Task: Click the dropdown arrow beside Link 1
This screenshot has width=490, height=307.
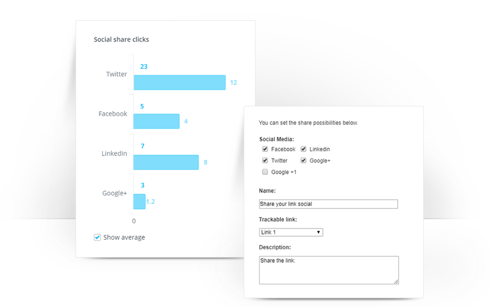Action: tap(318, 232)
